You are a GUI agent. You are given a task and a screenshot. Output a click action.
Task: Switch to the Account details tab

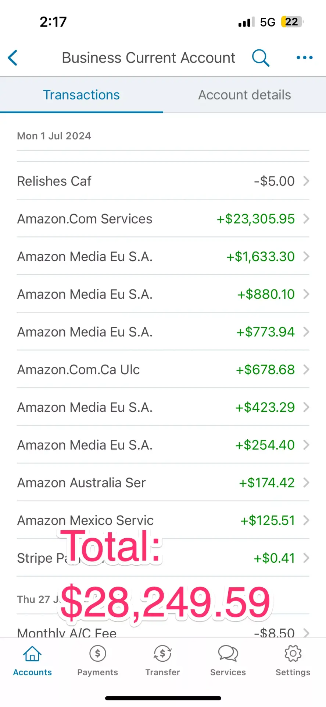coord(244,95)
